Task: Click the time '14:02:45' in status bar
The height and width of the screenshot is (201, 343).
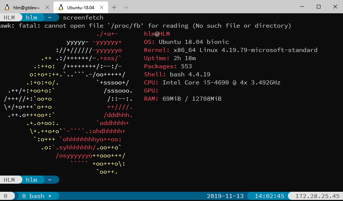Action: 270,196
